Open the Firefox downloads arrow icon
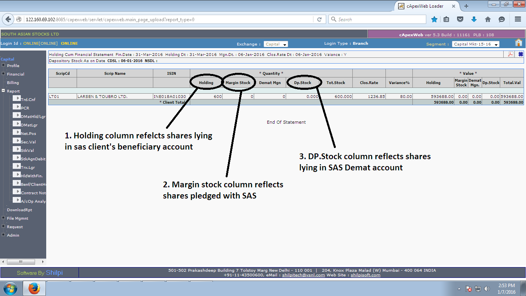 pos(474,19)
